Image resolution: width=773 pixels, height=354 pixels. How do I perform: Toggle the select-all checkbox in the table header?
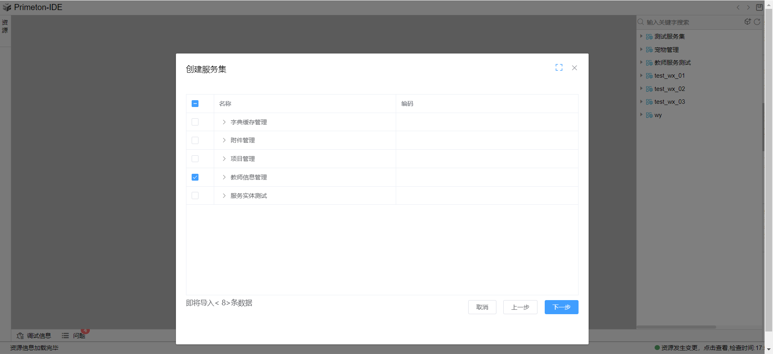click(x=195, y=104)
